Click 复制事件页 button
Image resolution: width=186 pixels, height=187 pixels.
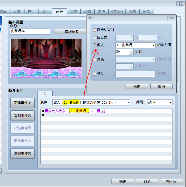click(x=22, y=115)
